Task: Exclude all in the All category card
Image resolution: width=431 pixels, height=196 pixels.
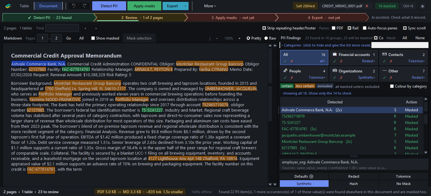Action: (x=292, y=61)
